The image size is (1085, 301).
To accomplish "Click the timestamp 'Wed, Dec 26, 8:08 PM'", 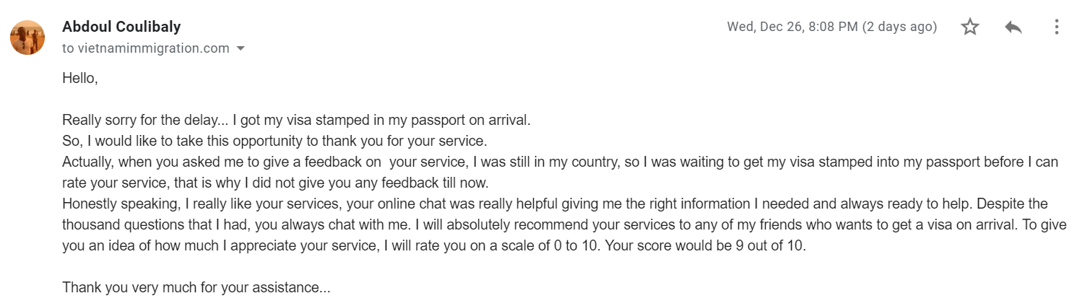I will click(x=792, y=27).
